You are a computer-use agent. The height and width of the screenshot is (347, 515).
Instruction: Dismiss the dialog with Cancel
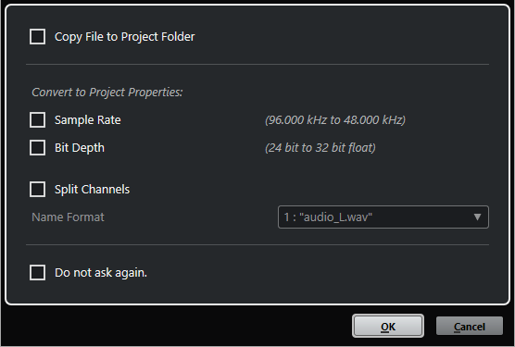pyautogui.click(x=470, y=326)
